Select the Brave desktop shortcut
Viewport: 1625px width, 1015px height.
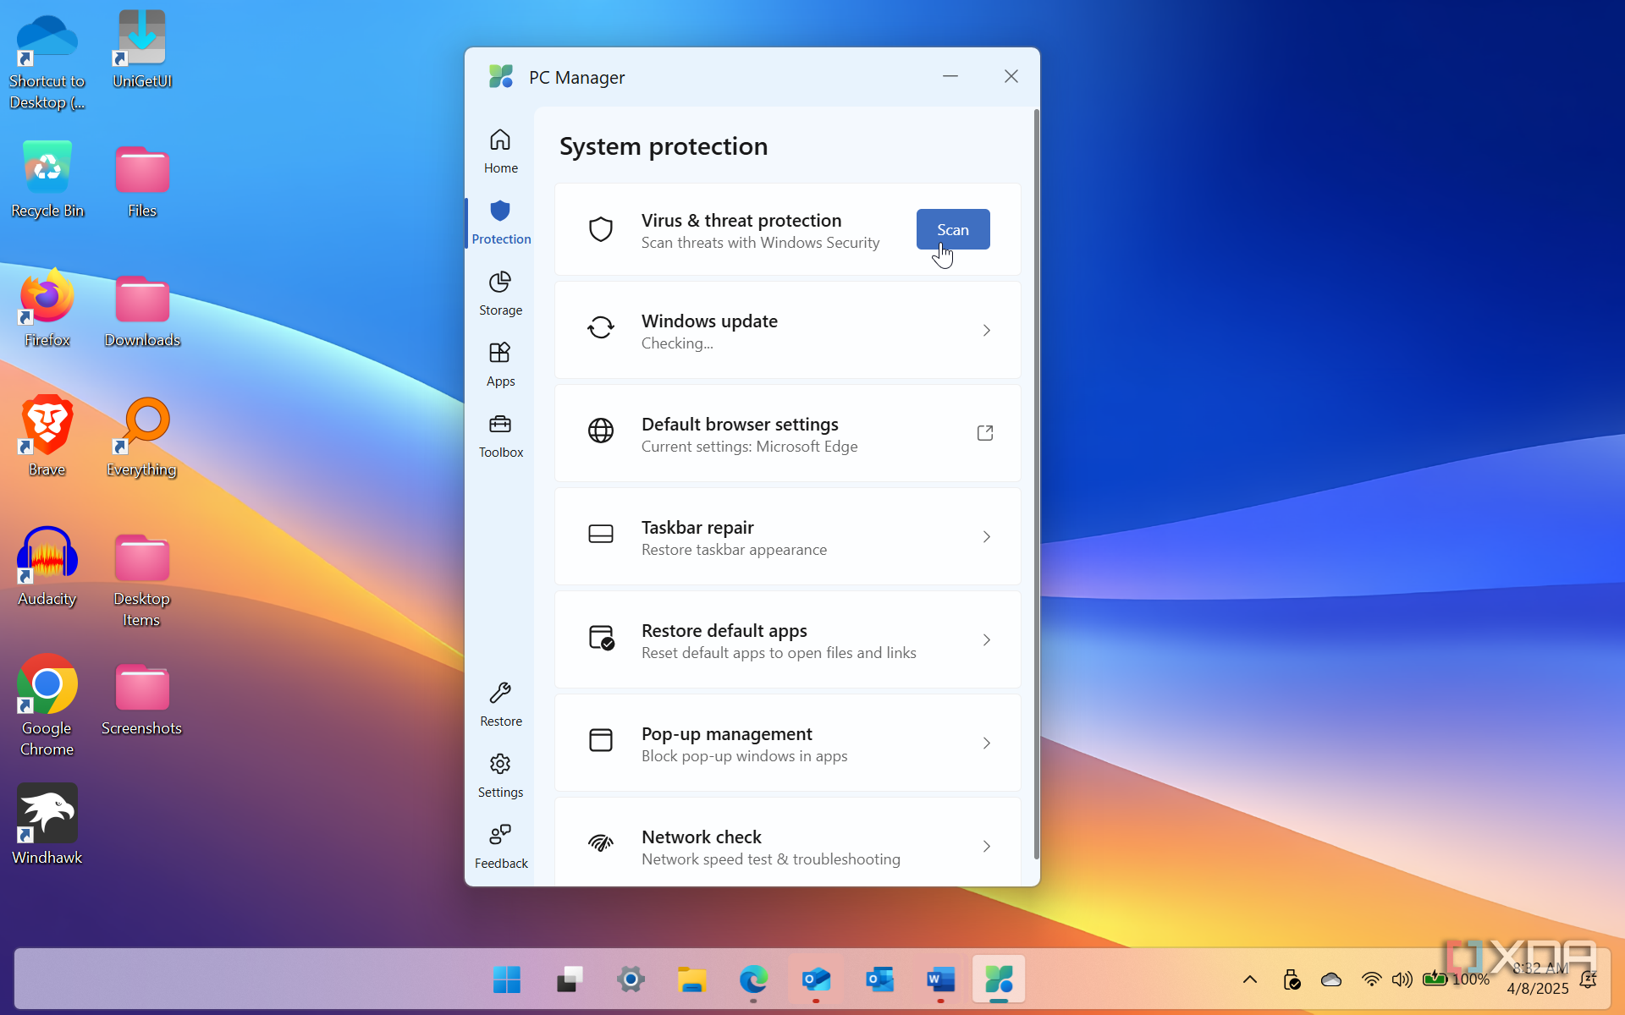[x=47, y=437]
